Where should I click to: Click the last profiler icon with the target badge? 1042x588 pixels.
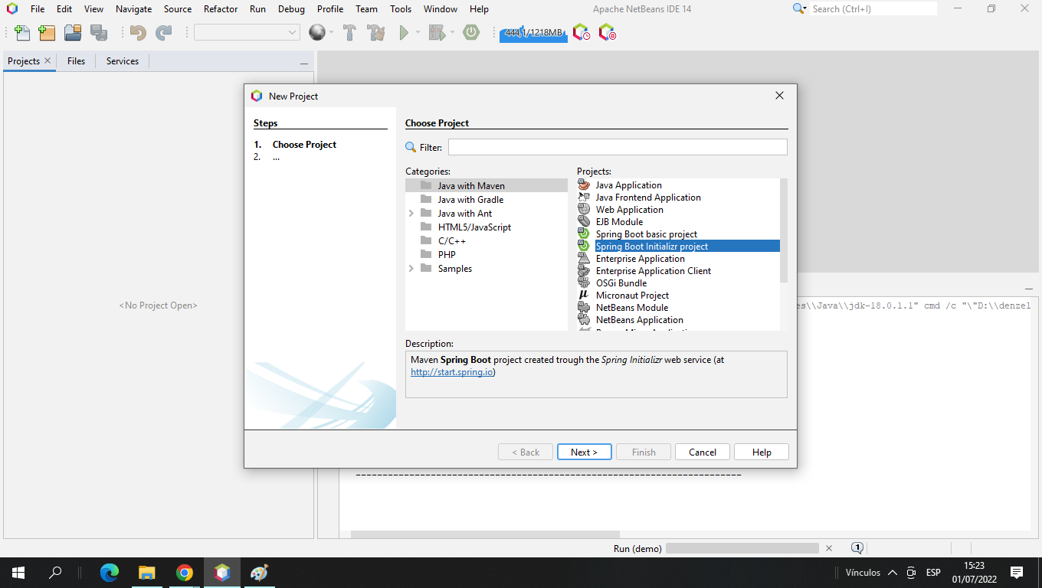(x=607, y=32)
